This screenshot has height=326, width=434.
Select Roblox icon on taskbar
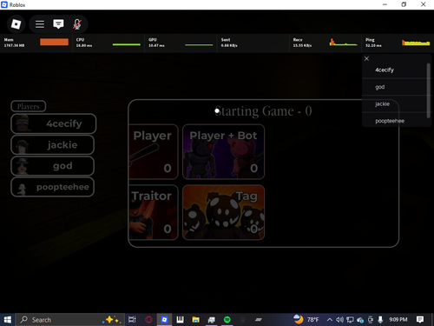164,320
